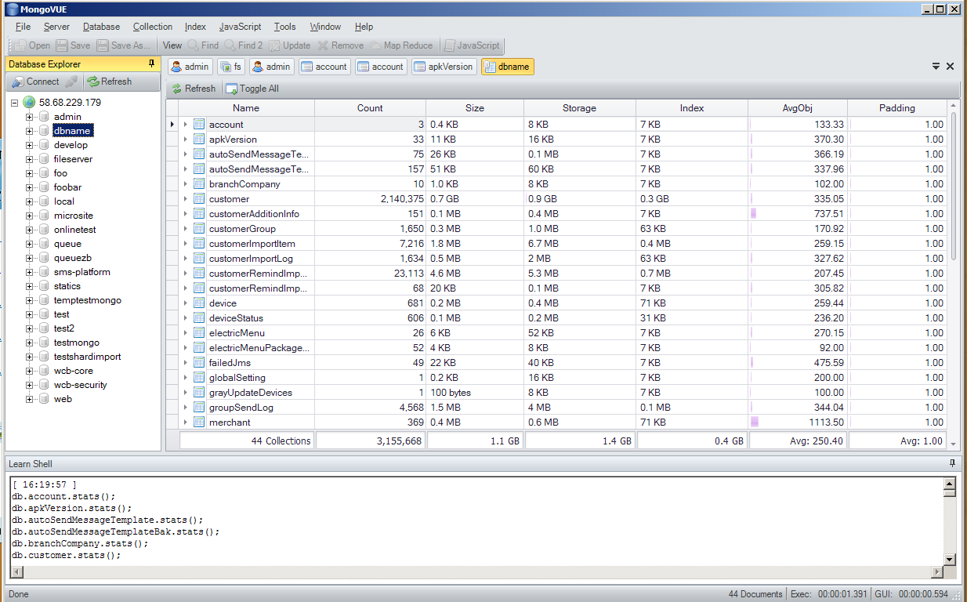Click the Map Reduce toolbar button
967x602 pixels.
pyautogui.click(x=401, y=45)
